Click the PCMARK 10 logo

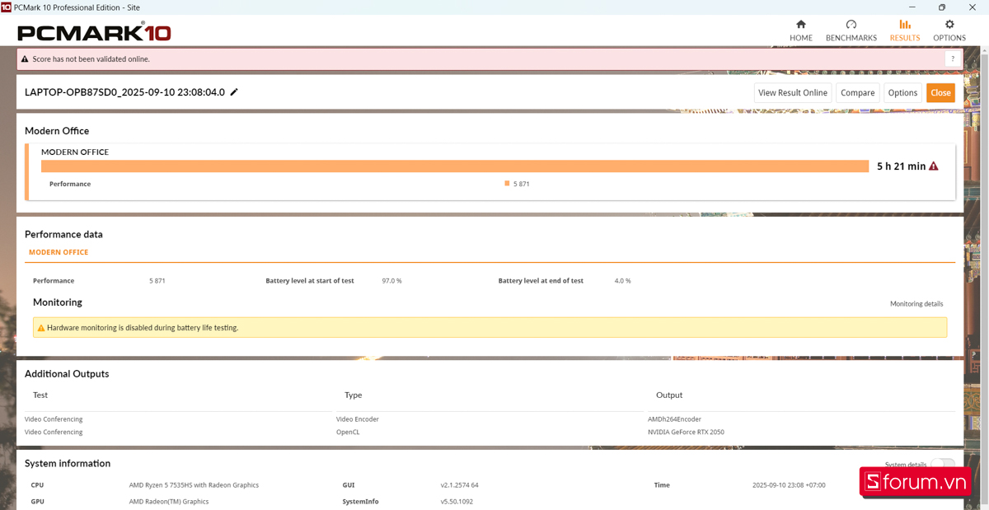pos(95,33)
